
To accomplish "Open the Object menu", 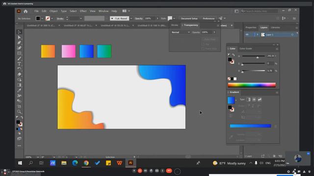I will tap(53, 11).
